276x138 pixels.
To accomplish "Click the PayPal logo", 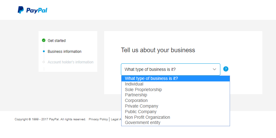I will click(32, 10).
